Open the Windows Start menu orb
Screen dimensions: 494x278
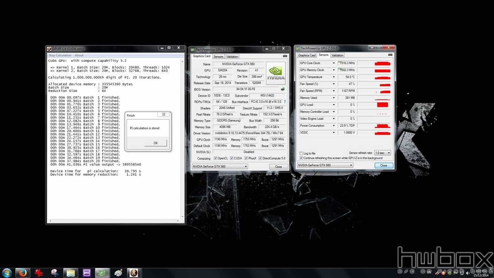coord(7,273)
